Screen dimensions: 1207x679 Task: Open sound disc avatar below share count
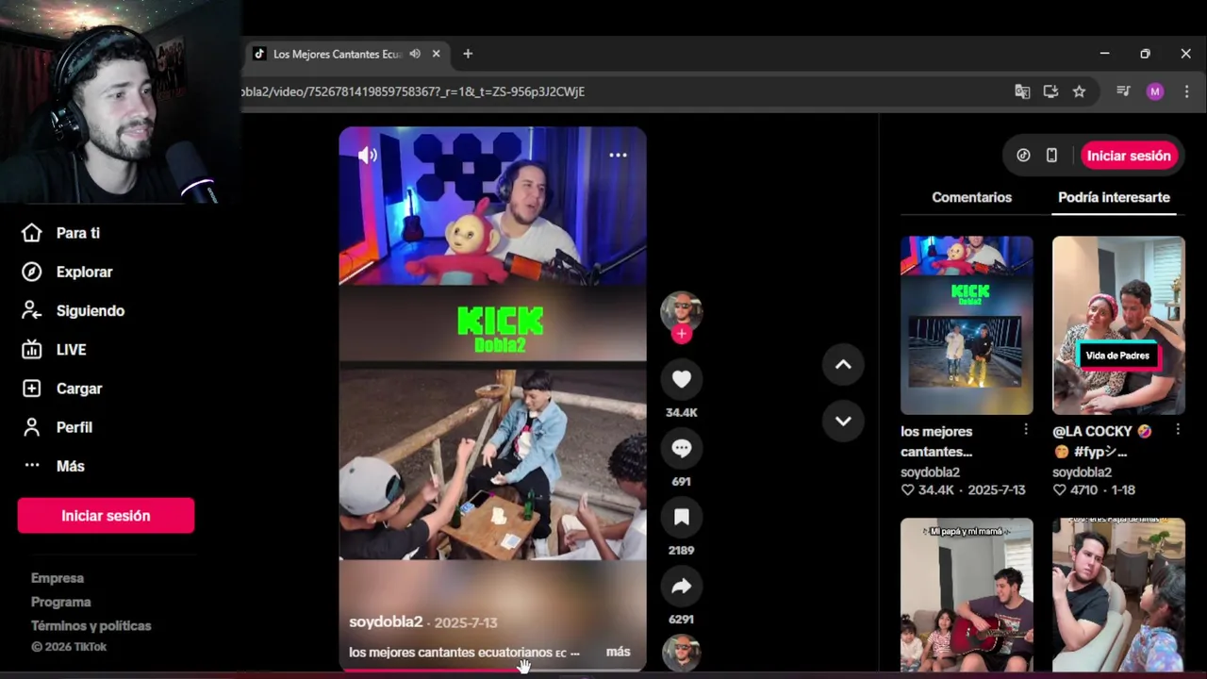[682, 653]
